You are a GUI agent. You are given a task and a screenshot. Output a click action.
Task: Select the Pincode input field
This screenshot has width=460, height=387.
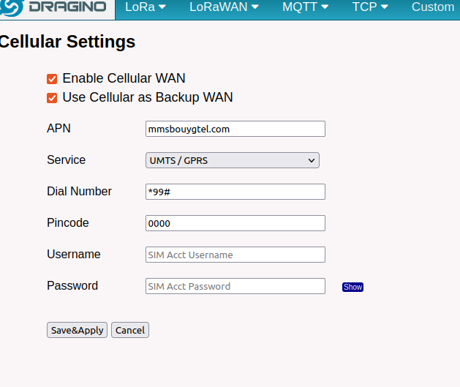(x=235, y=223)
